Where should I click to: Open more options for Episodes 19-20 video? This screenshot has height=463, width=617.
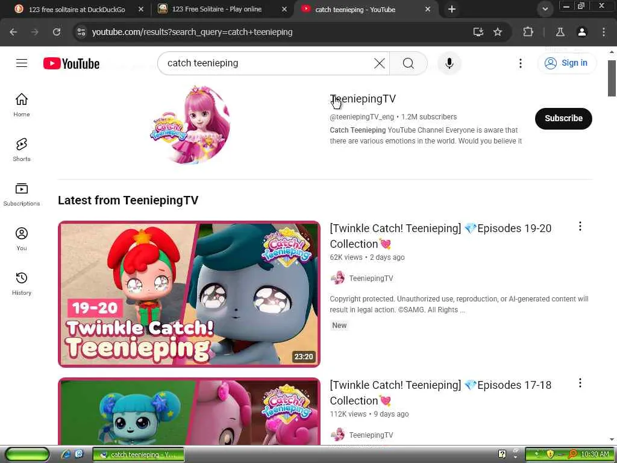tap(580, 227)
